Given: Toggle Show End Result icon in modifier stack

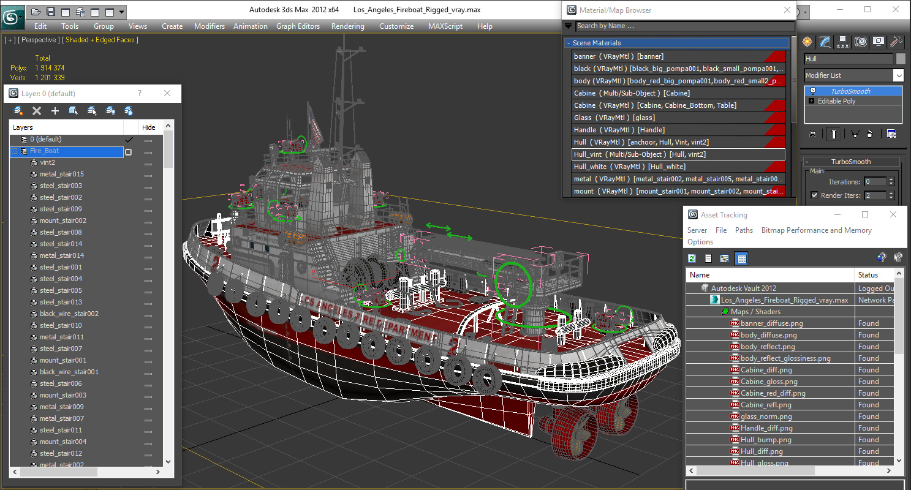Looking at the screenshot, I should (833, 134).
